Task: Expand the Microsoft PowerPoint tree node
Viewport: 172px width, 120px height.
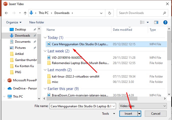Action: point(4,80)
